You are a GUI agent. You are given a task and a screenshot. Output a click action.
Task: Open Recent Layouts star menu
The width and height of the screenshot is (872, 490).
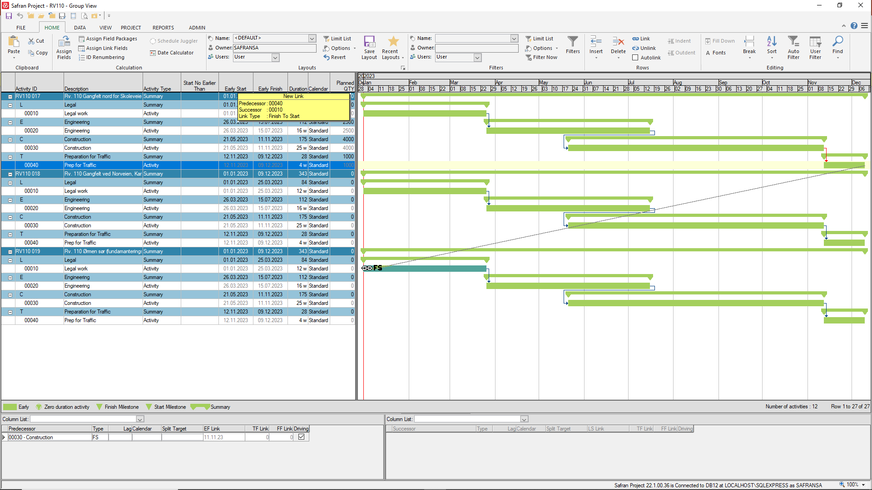click(x=393, y=48)
